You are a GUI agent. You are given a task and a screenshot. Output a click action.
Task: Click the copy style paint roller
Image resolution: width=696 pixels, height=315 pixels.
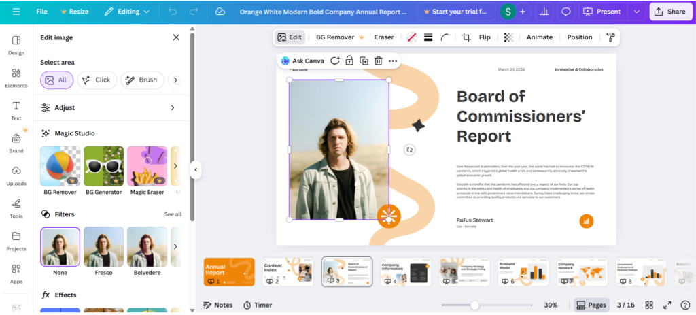611,37
